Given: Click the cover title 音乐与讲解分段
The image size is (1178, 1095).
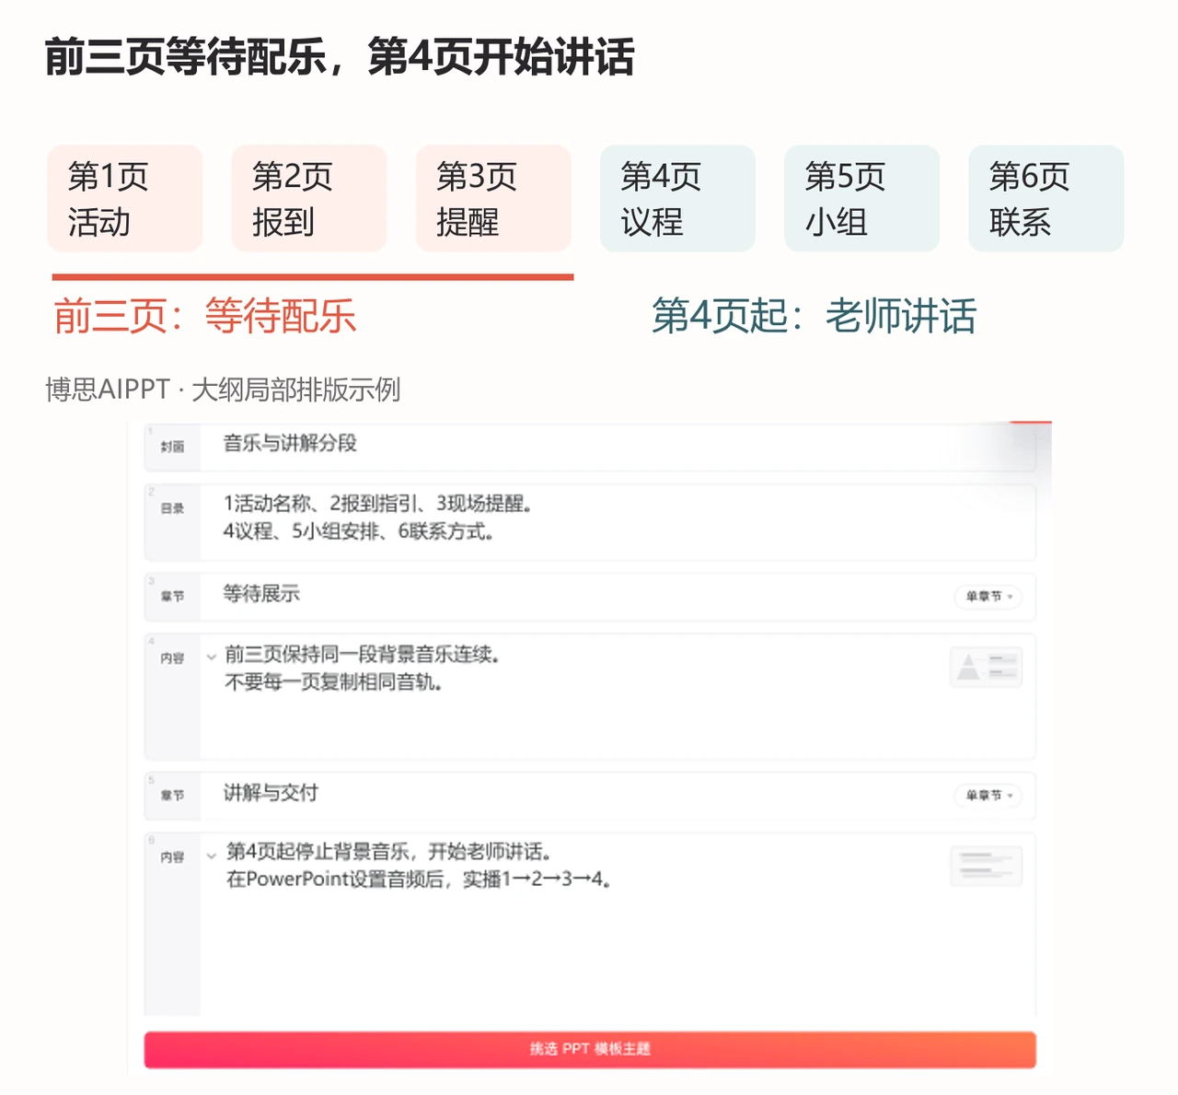Looking at the screenshot, I should pos(290,443).
